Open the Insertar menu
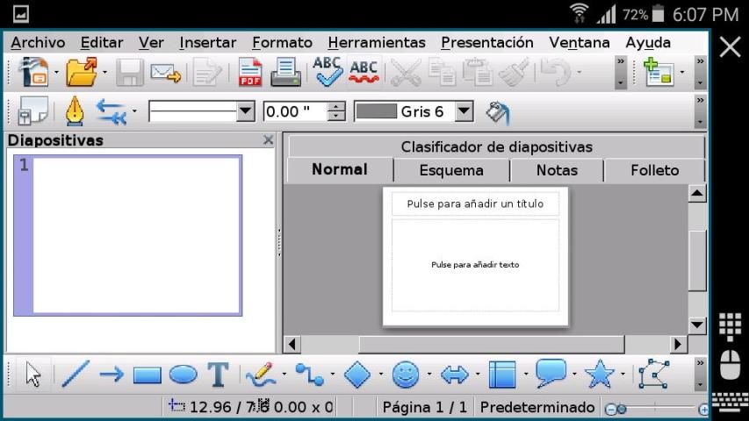This screenshot has height=421, width=749. tap(207, 42)
